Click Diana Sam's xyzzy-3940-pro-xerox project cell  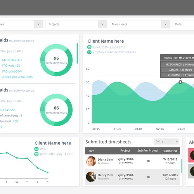click(x=126, y=161)
